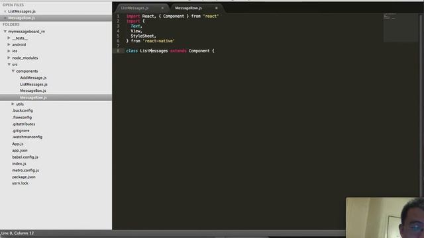Collapse the components folder

[13, 71]
